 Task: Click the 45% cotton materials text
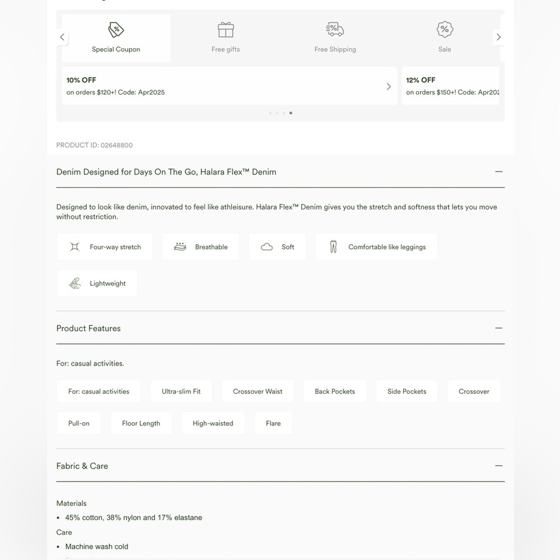click(134, 517)
